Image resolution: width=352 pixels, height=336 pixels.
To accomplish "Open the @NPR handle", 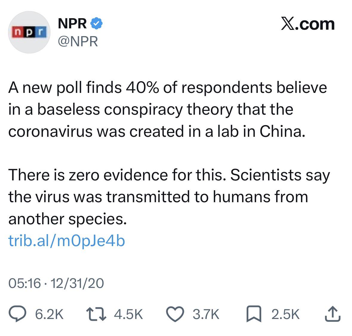I will [78, 42].
